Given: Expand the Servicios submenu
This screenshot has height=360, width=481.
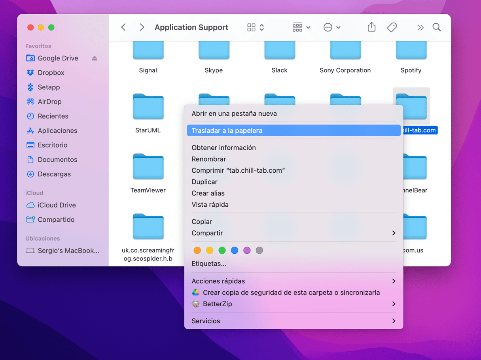Looking at the screenshot, I should click(x=294, y=321).
